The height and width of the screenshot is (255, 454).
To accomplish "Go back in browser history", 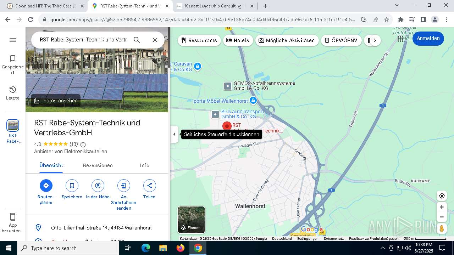I will click(x=8, y=19).
